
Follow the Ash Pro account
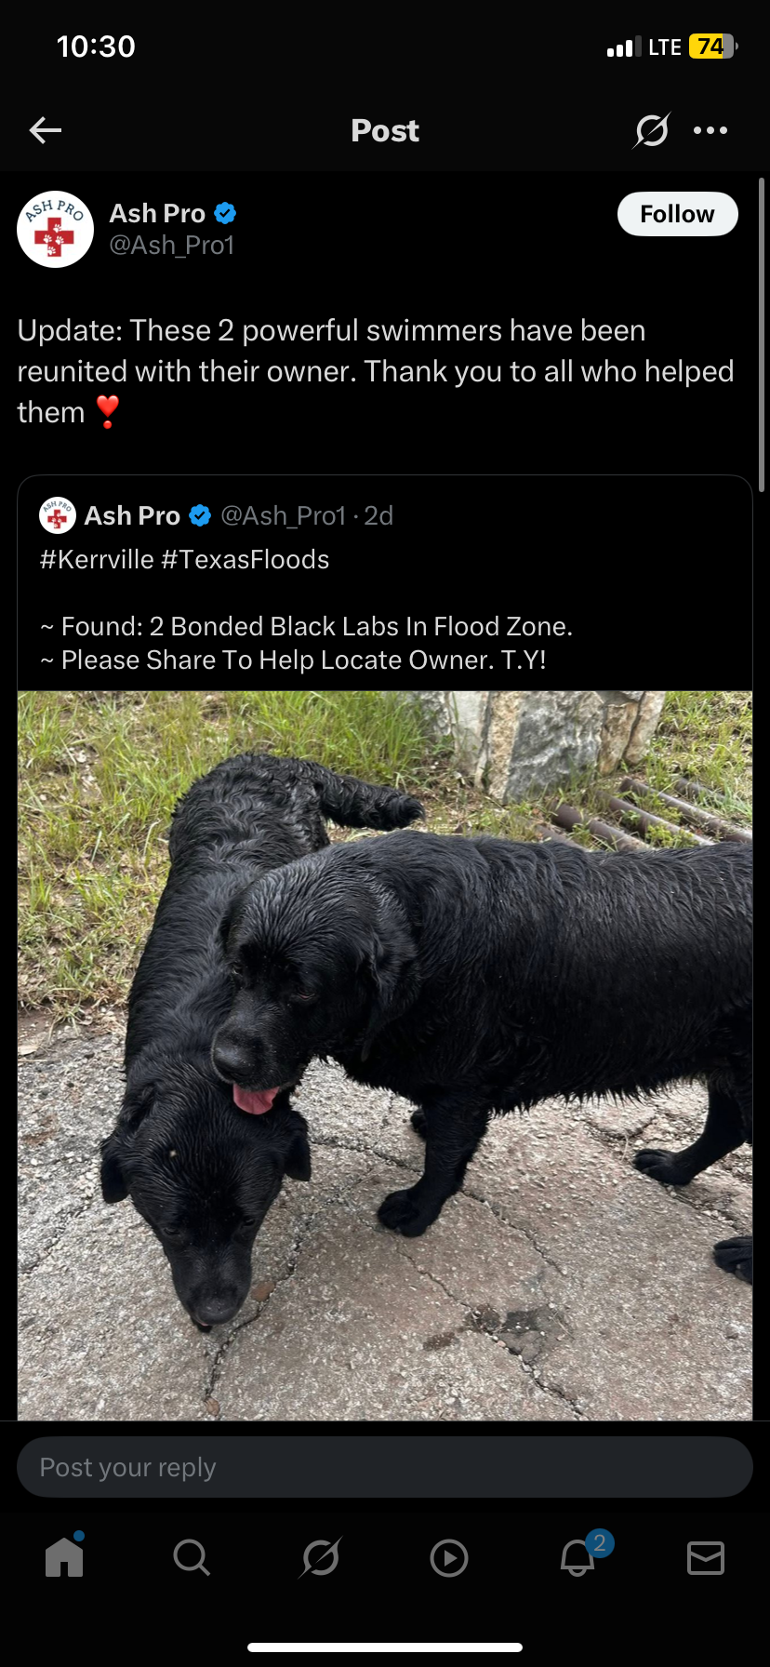(677, 214)
